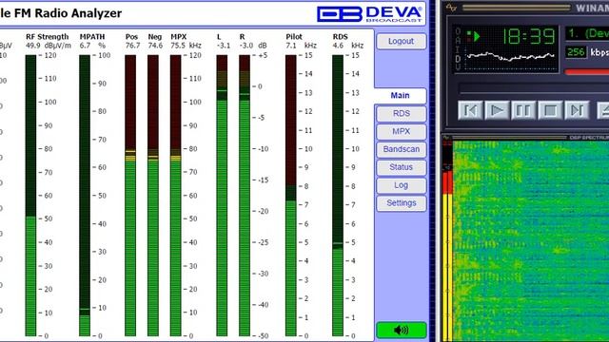Click Pilot value 7.1
609x342 pixels.
291,46
